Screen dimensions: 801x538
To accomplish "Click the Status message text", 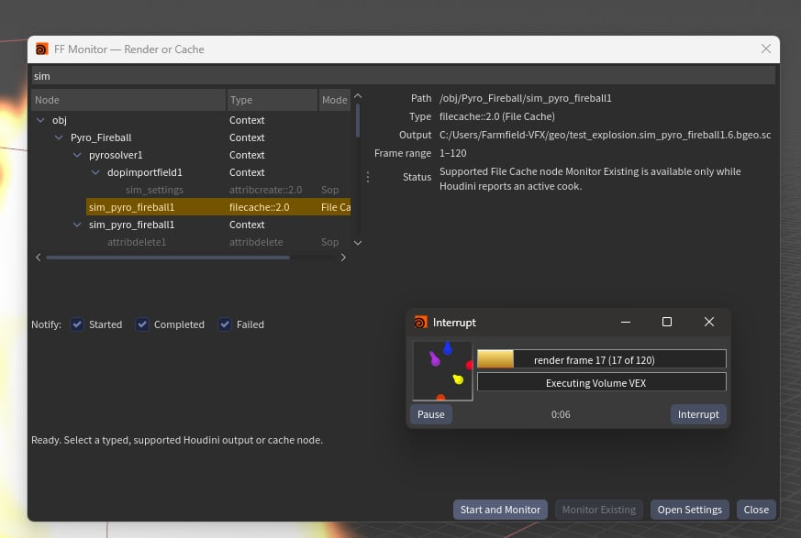I will (590, 179).
